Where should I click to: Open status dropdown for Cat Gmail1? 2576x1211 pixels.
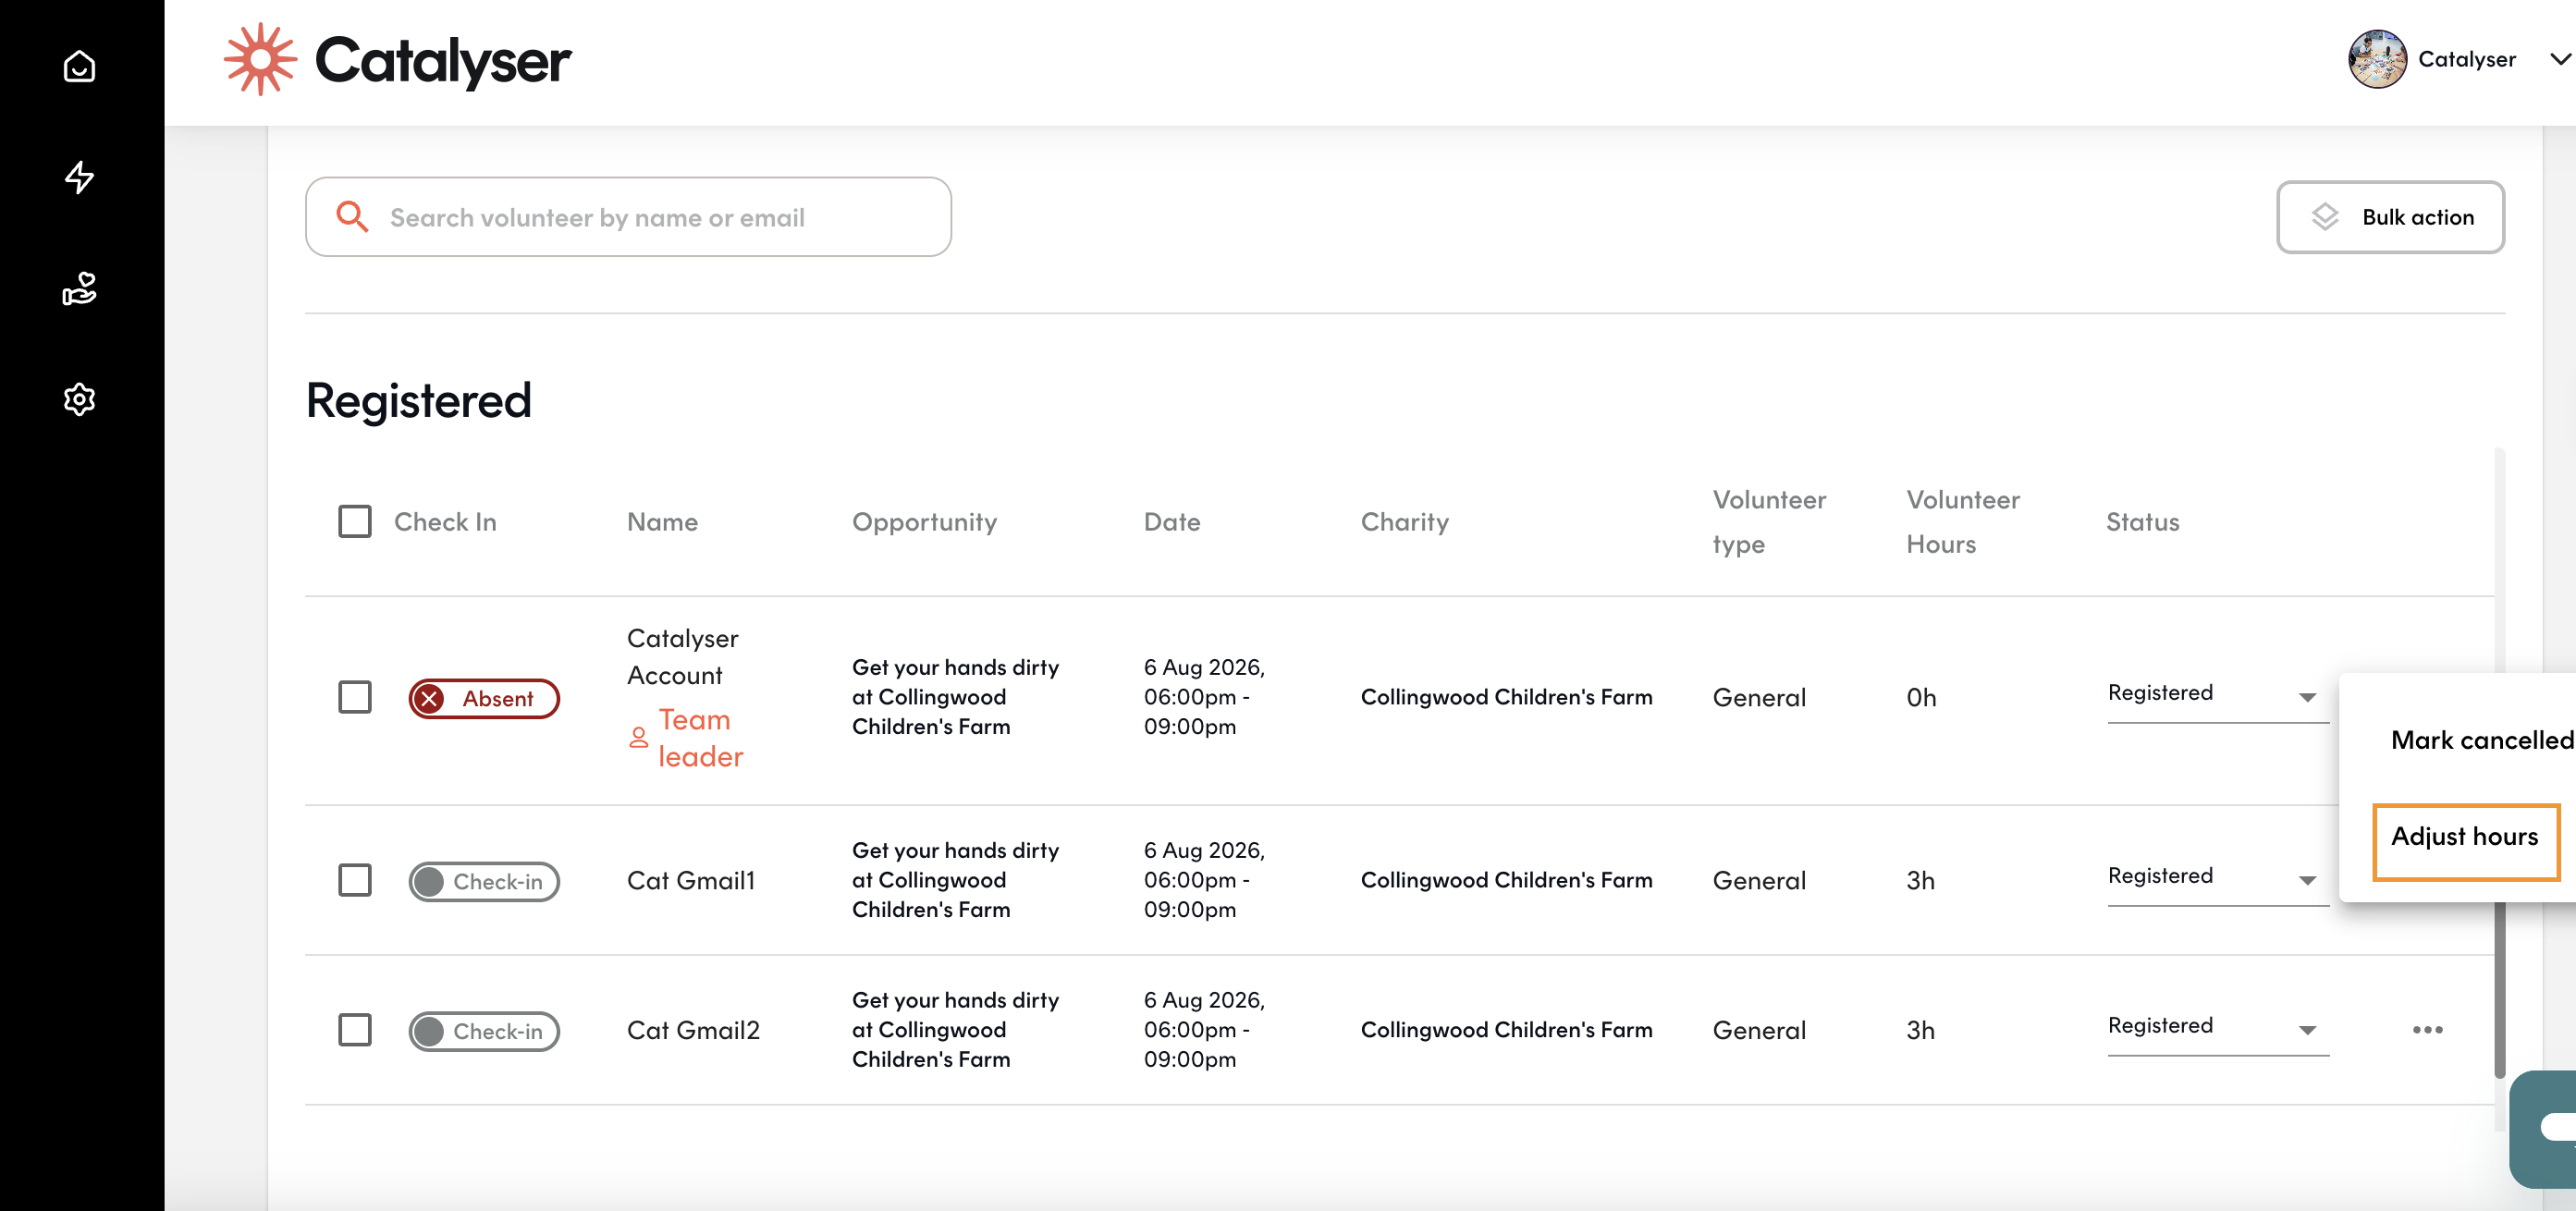tap(2218, 878)
